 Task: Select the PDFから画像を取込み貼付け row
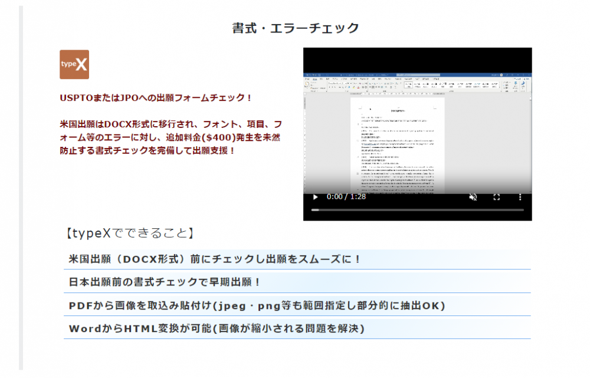tap(297, 305)
